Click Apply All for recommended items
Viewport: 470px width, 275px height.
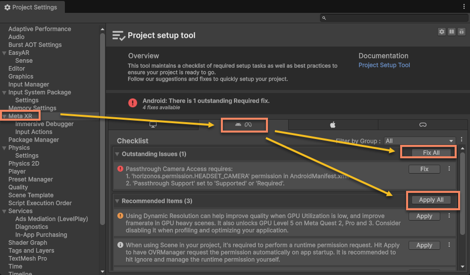tap(431, 200)
